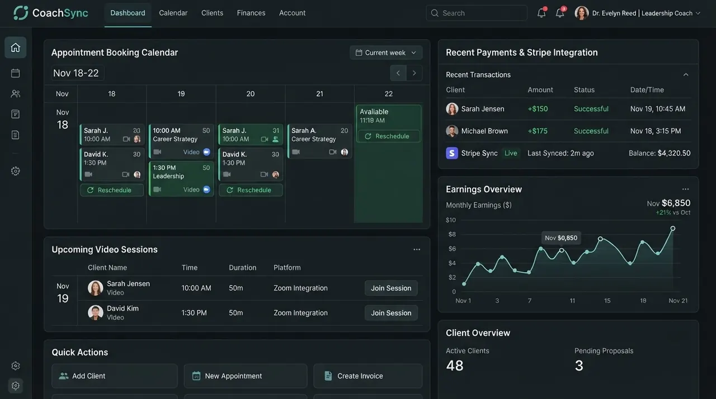The height and width of the screenshot is (399, 716).
Task: Click the "Live" status badge beside Stripe Sync
Action: (x=511, y=153)
